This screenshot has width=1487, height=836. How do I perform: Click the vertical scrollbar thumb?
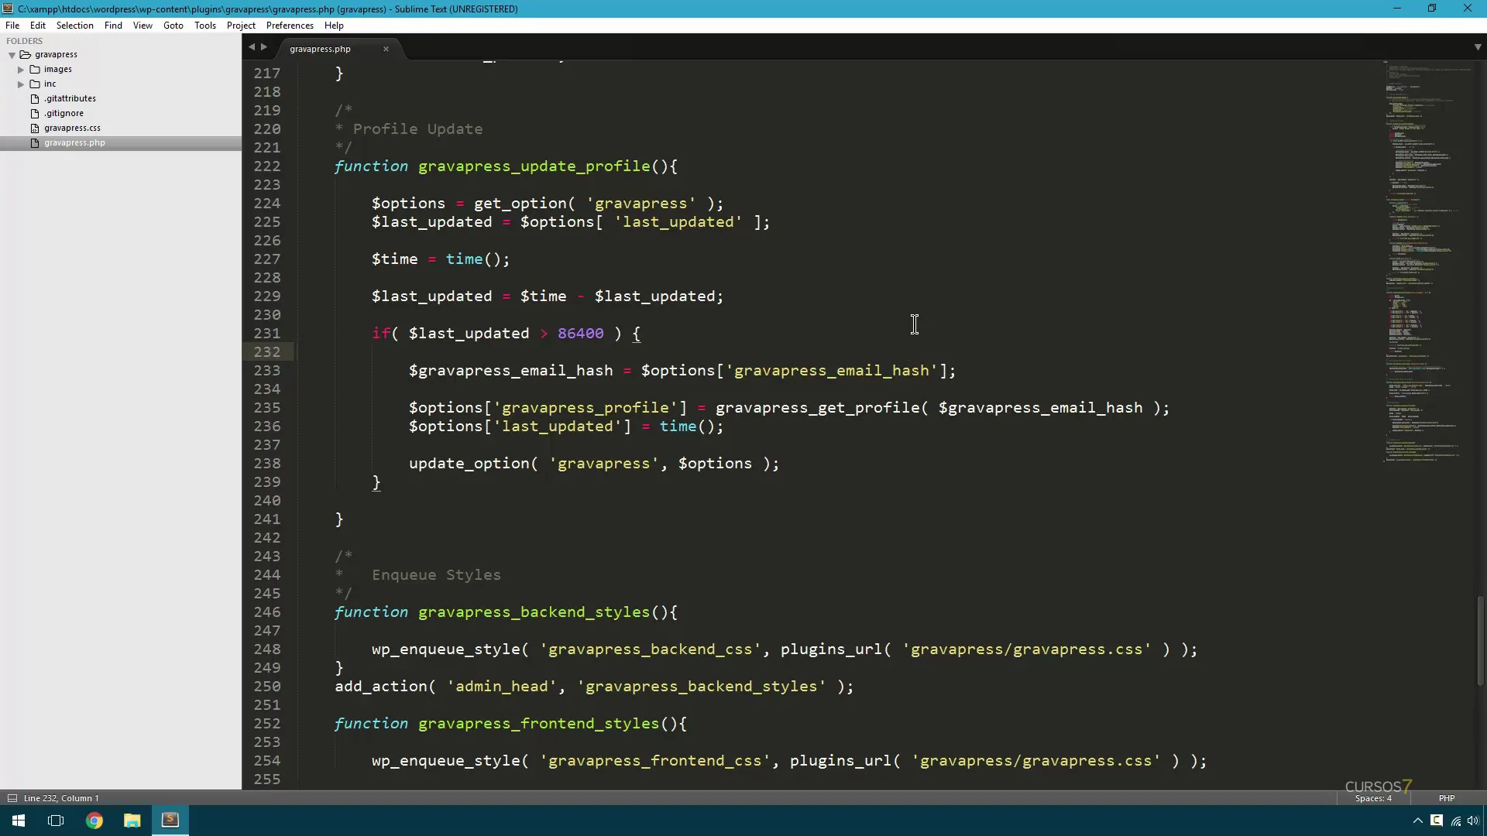tap(1480, 641)
